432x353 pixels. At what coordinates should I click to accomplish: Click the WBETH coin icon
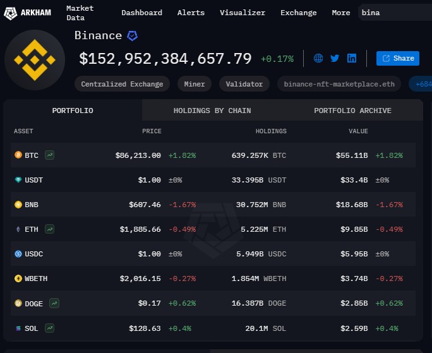coord(18,278)
